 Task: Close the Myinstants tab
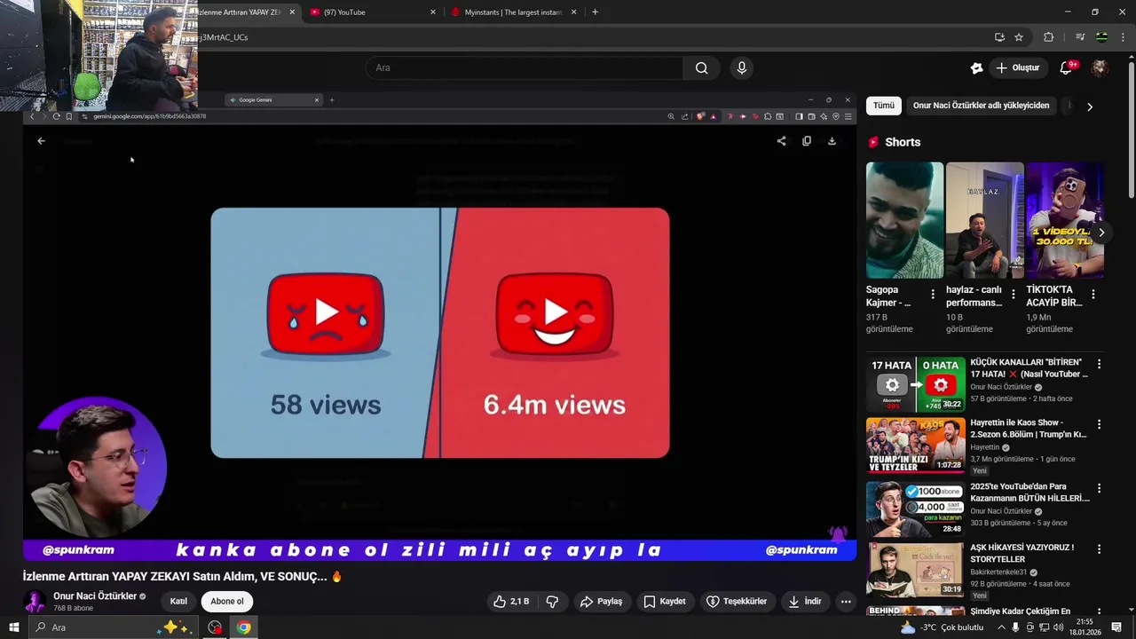pyautogui.click(x=574, y=12)
